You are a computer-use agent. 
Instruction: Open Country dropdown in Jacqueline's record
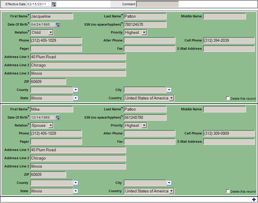pos(149,98)
